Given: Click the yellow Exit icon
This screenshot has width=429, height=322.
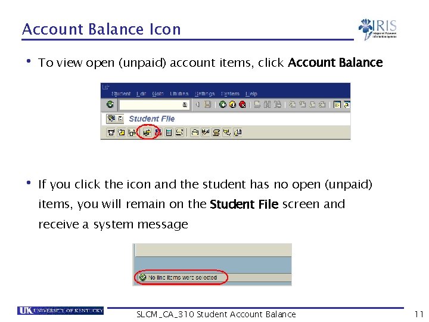Looking at the screenshot, I should click(x=232, y=104).
